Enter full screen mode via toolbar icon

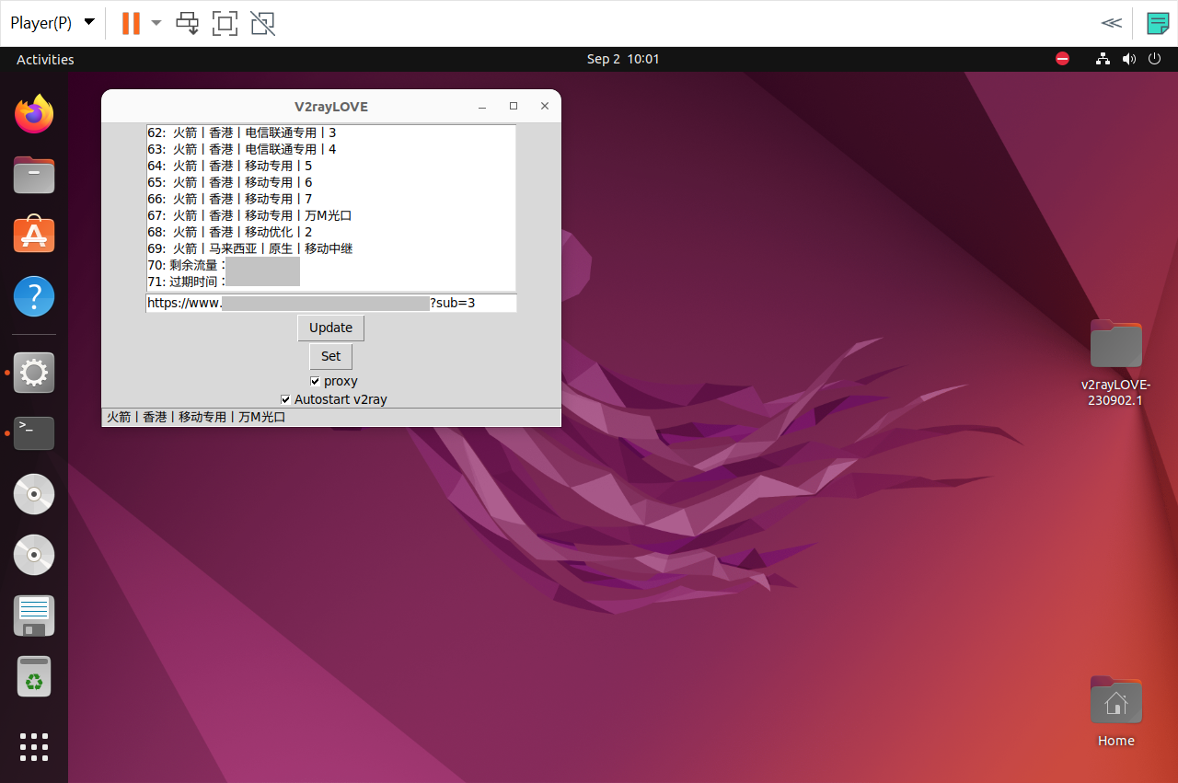pyautogui.click(x=225, y=22)
